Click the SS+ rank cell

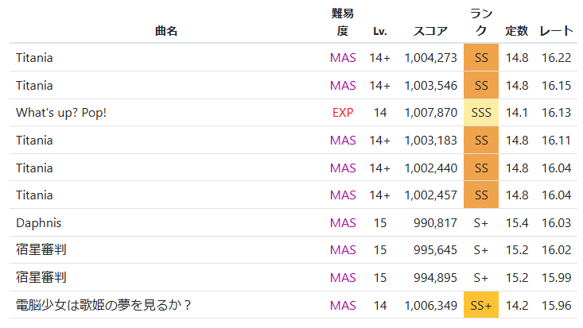click(x=481, y=305)
